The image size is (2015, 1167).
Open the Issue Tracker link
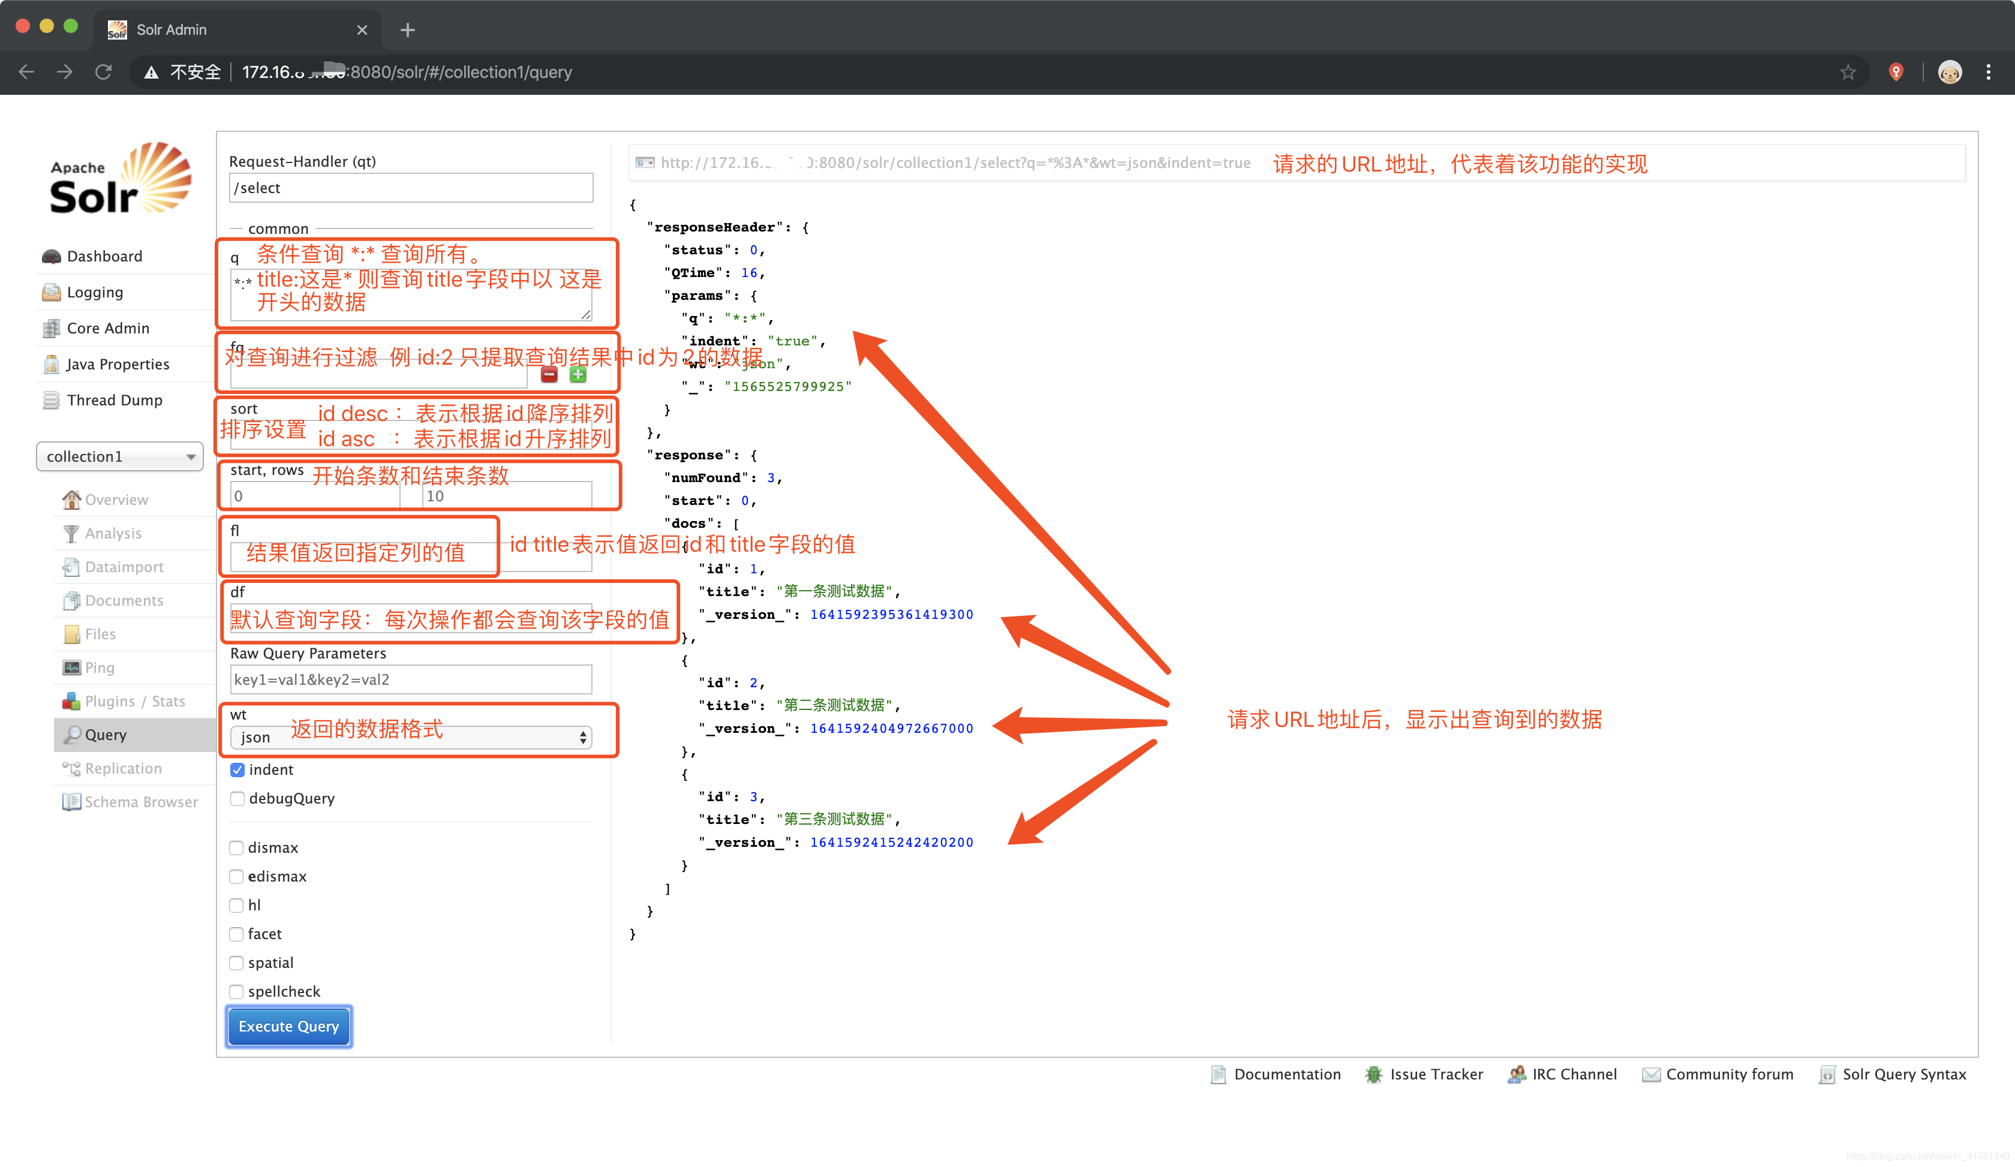click(1436, 1074)
